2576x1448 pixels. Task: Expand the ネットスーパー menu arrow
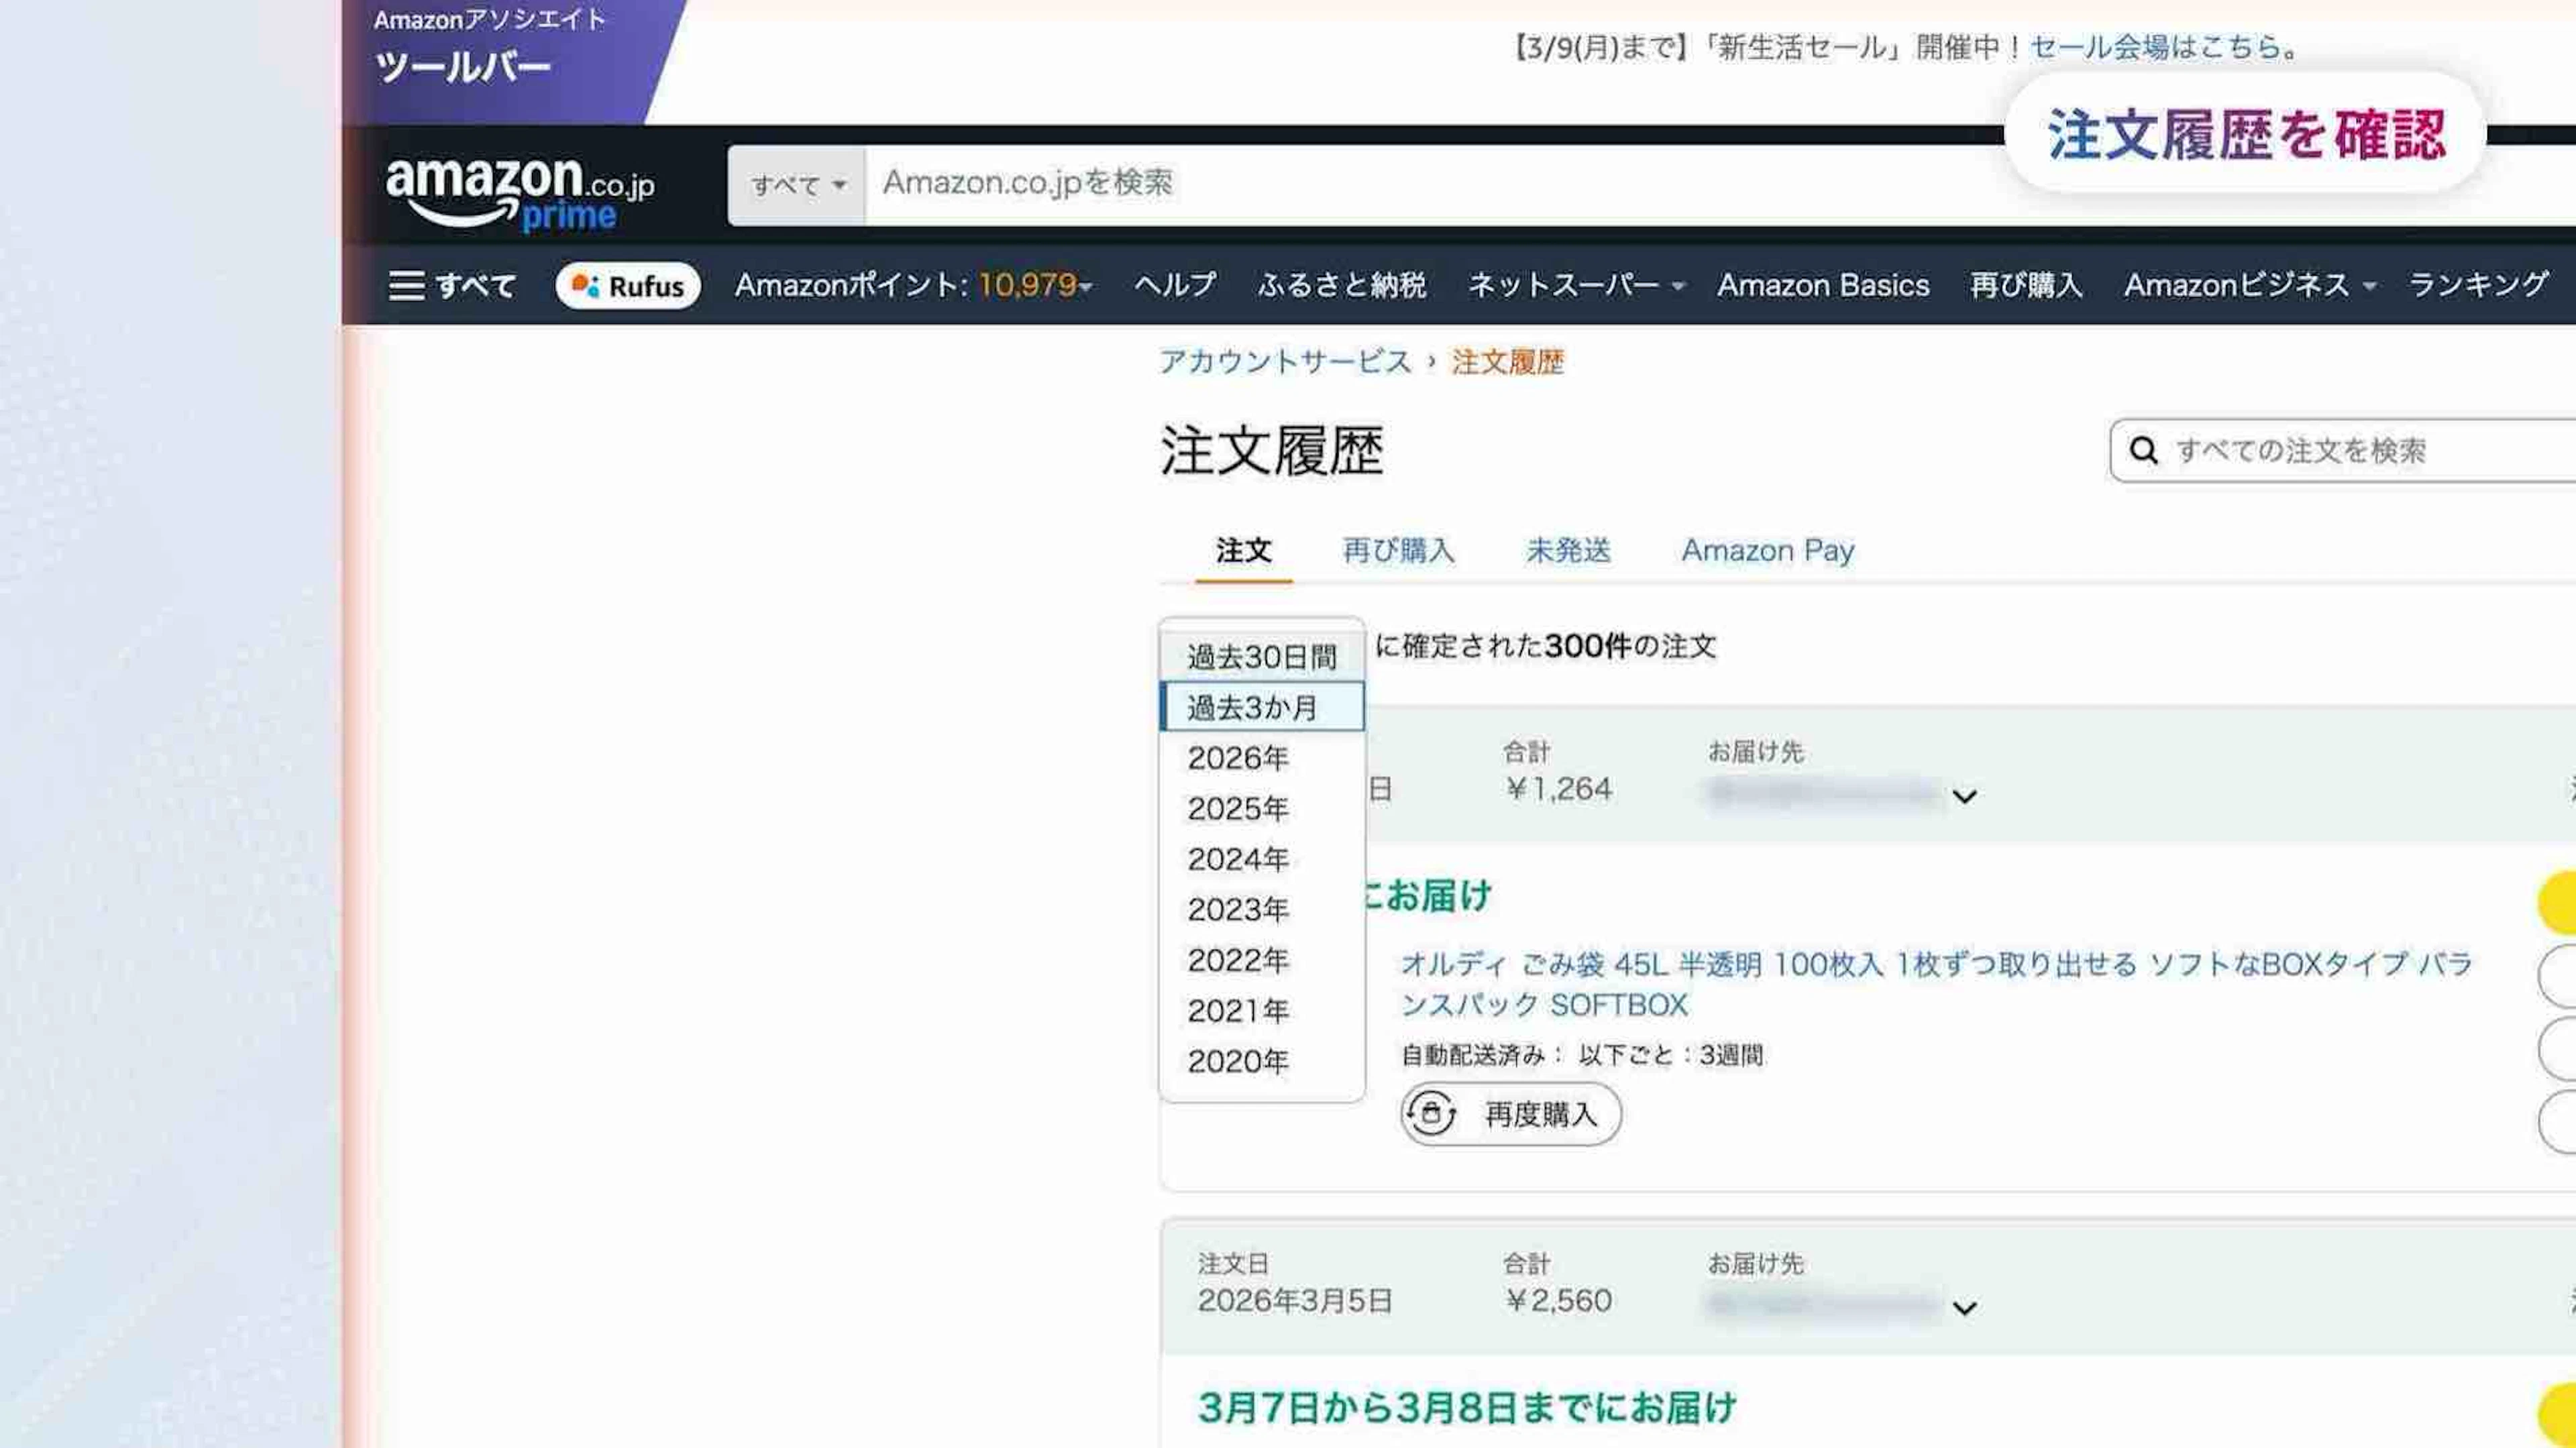tap(1678, 287)
